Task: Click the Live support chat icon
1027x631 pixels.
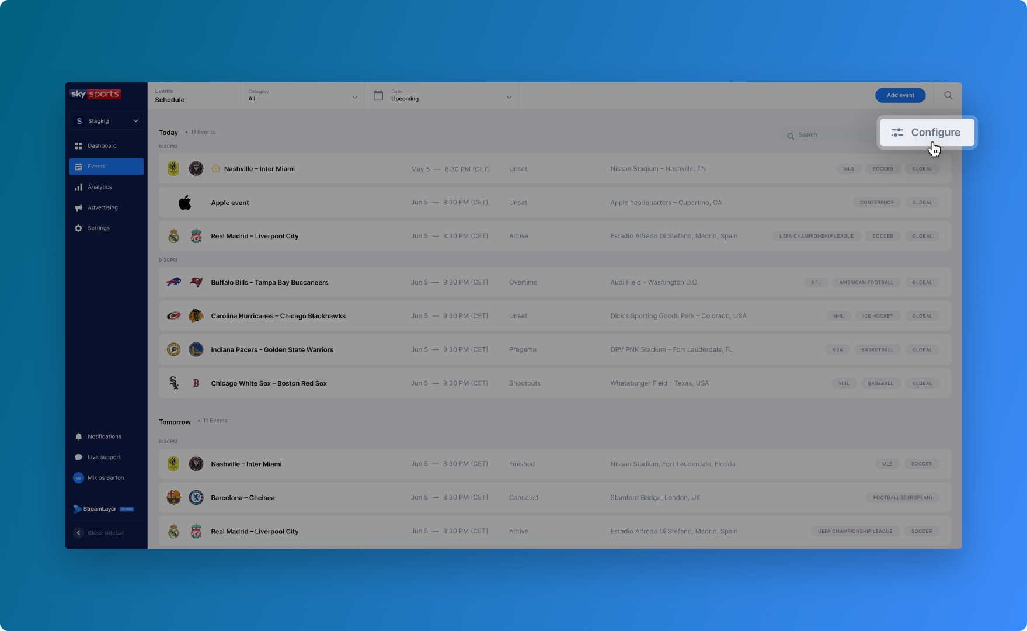Action: coord(78,457)
